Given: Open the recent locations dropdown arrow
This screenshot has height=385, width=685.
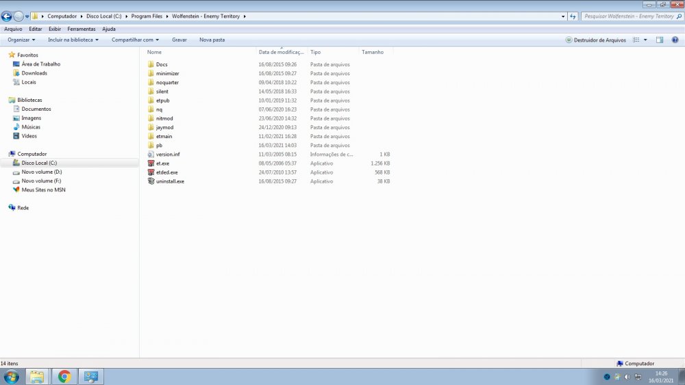Looking at the screenshot, I should [27, 16].
